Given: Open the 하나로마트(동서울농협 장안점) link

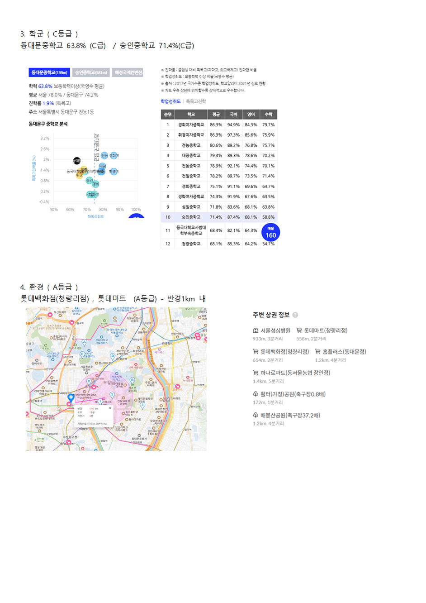Looking at the screenshot, I should (295, 373).
